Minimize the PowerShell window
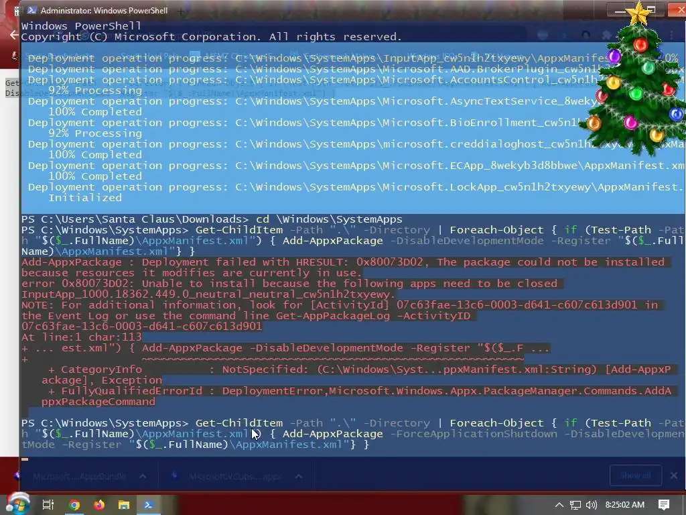The image size is (686, 515). point(620,11)
